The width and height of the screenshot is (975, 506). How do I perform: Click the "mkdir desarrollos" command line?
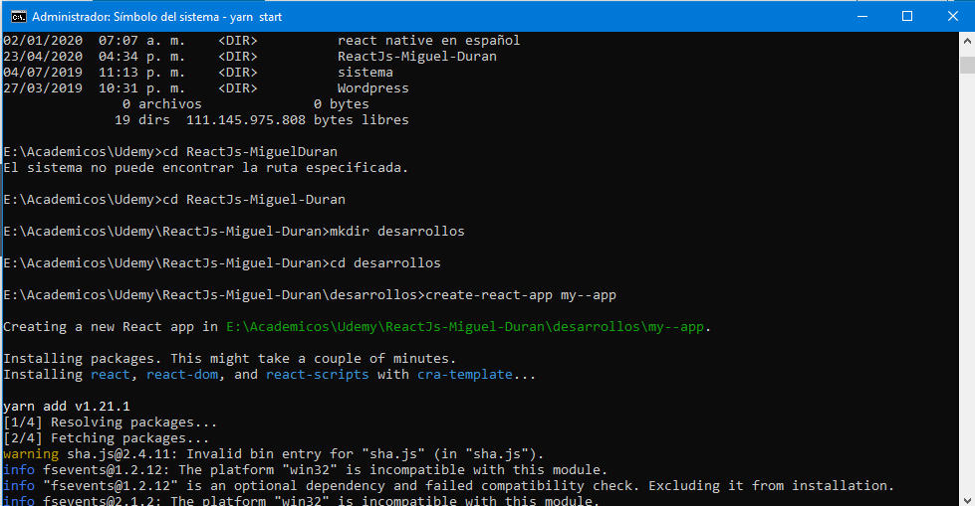[396, 231]
